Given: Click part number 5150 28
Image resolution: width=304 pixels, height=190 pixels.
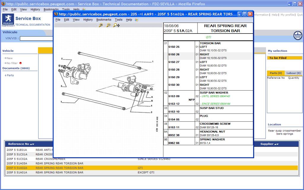Looking at the screenshot, I should click(x=174, y=69).
